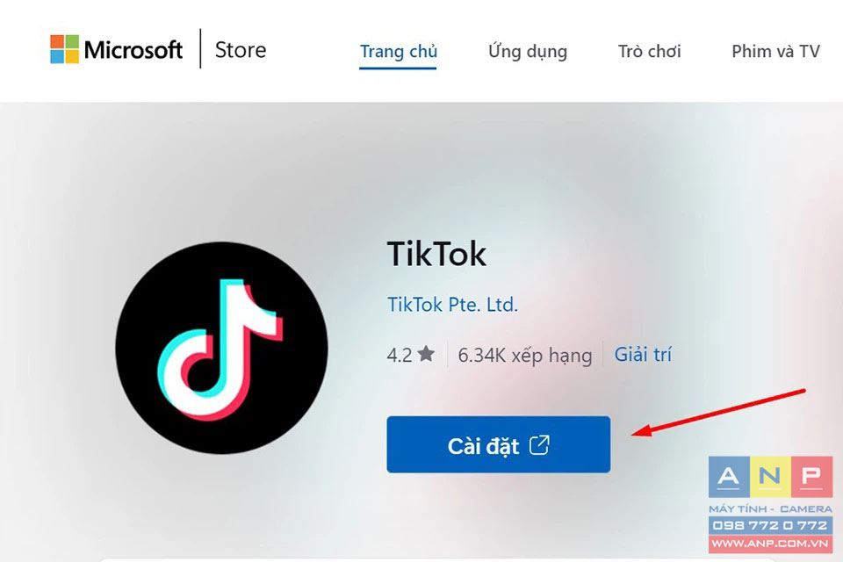
Task: Select the Trang chủ tab
Action: click(x=399, y=52)
